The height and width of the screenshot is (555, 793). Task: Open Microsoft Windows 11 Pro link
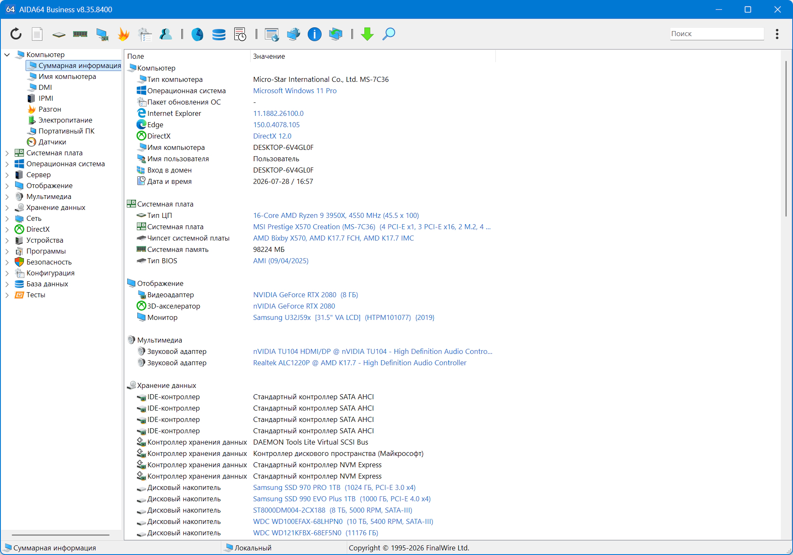[295, 91]
